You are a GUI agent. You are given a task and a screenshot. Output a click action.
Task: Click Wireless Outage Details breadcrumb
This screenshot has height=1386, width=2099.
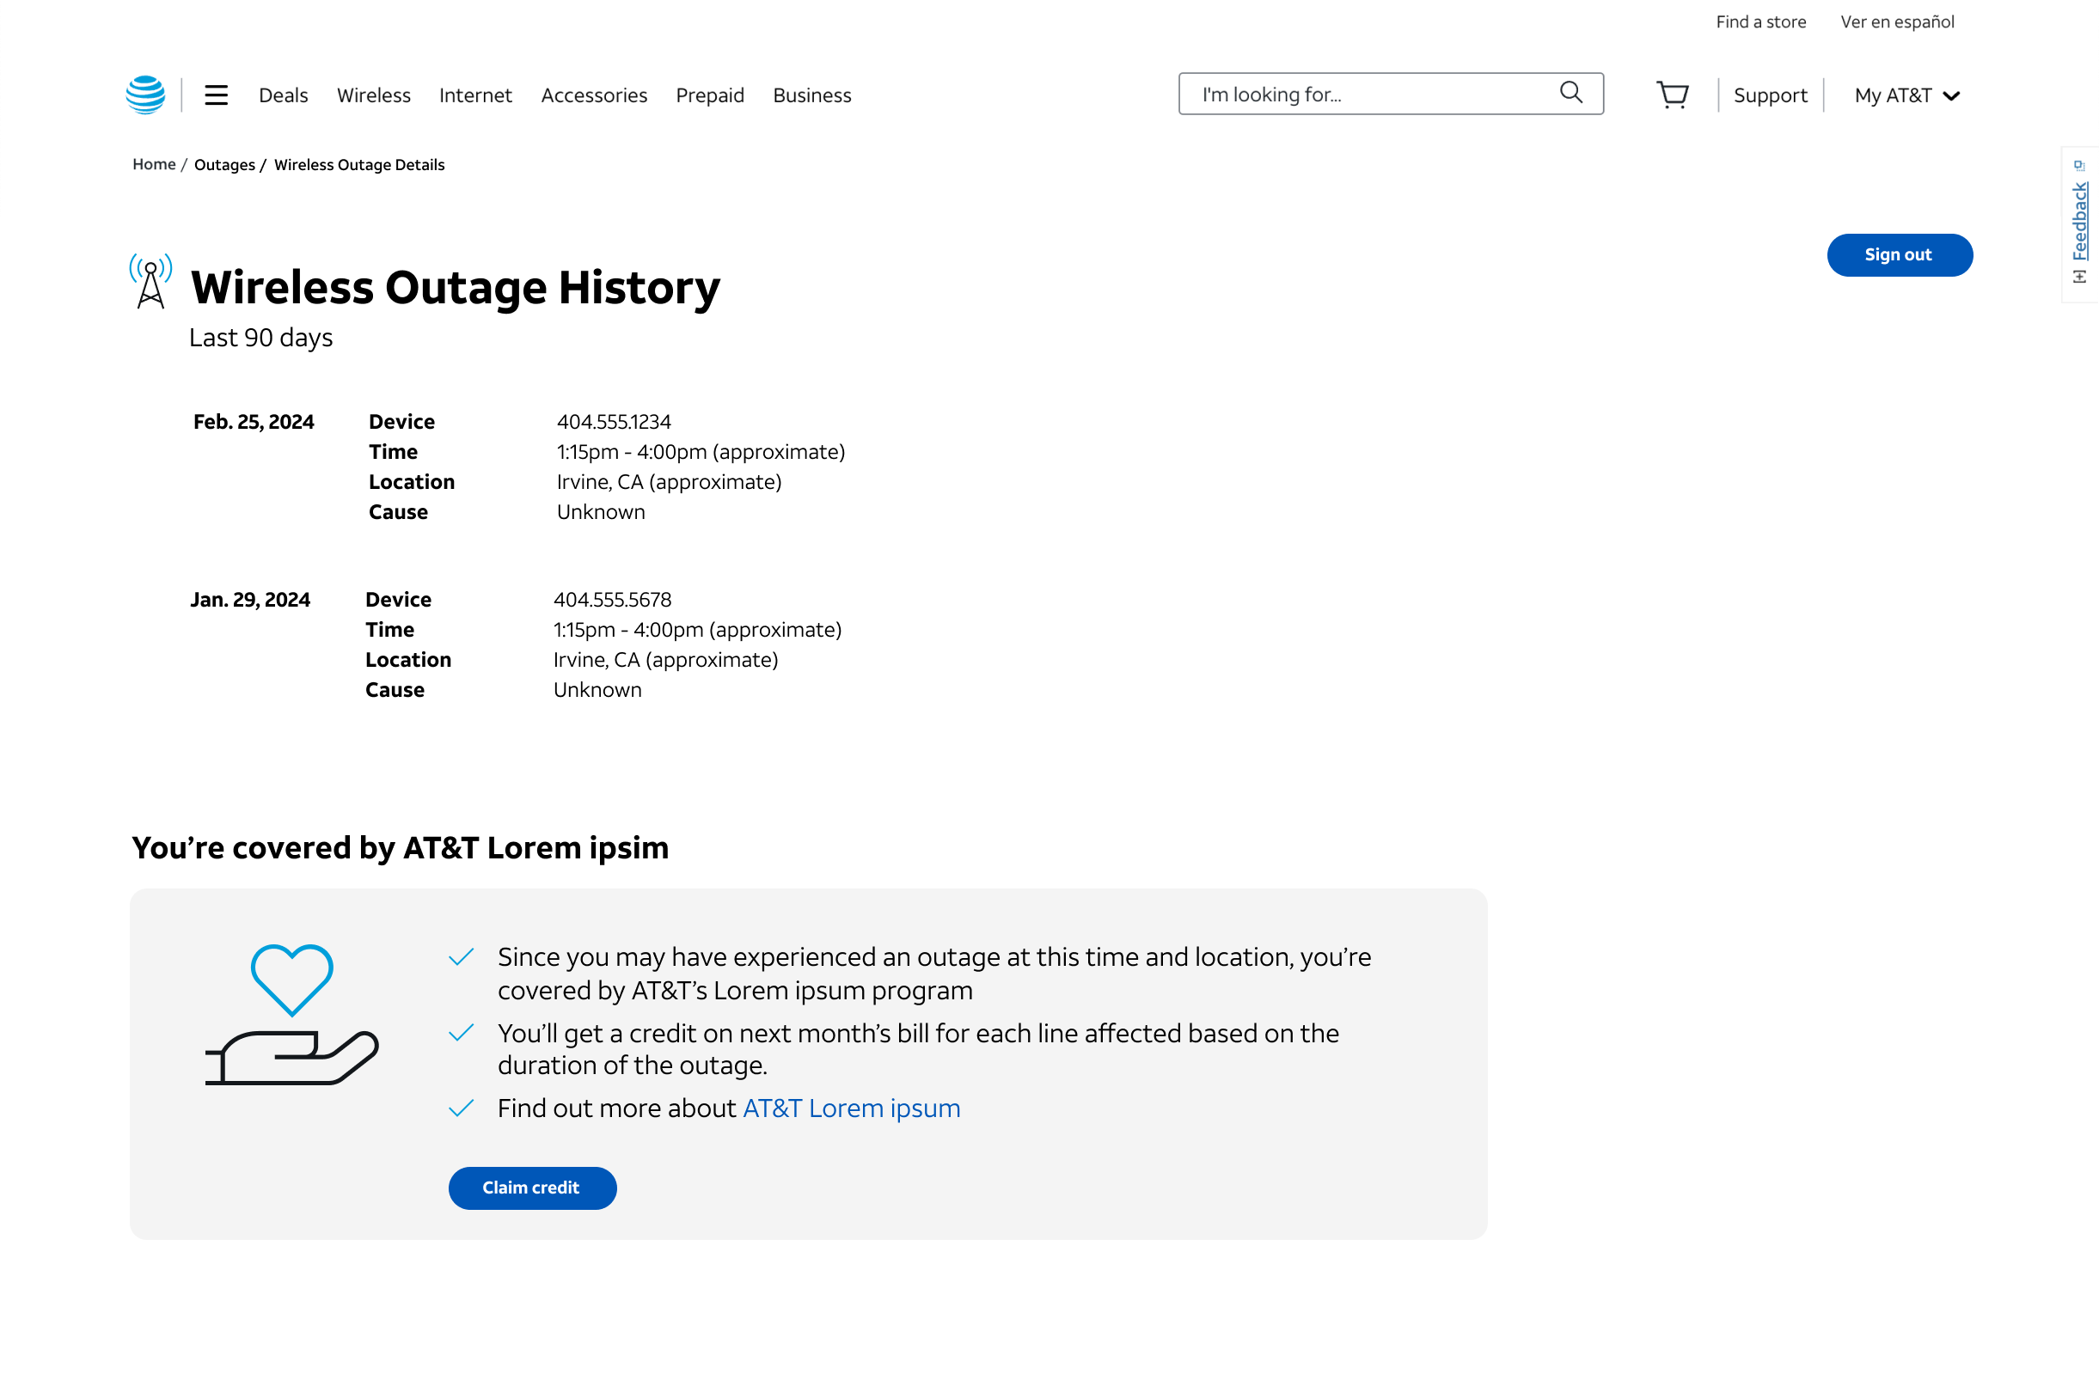point(360,165)
